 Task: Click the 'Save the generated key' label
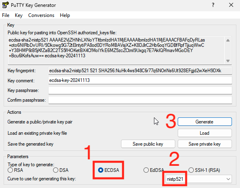[x=31, y=144]
